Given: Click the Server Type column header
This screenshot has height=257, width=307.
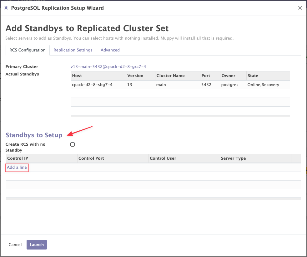Looking at the screenshot, I should [x=233, y=158].
